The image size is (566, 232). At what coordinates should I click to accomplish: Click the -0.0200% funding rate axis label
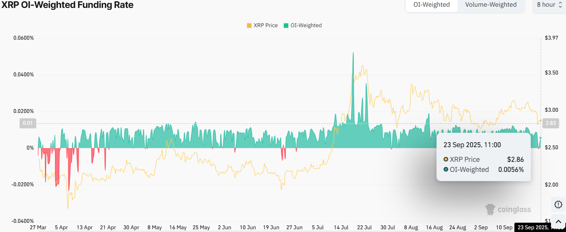(23, 184)
